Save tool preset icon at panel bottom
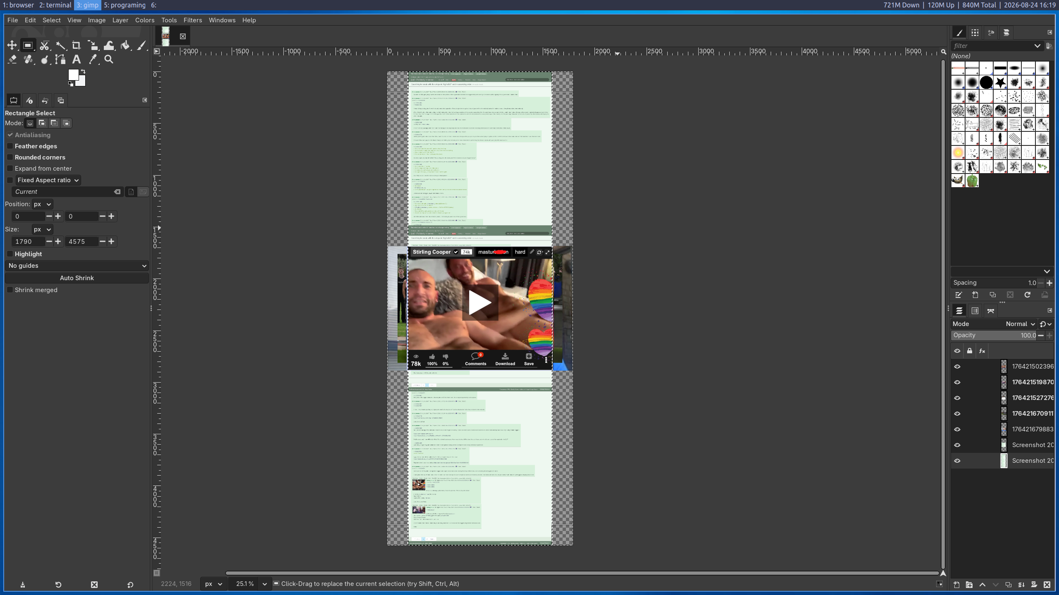This screenshot has width=1059, height=595. [x=23, y=585]
